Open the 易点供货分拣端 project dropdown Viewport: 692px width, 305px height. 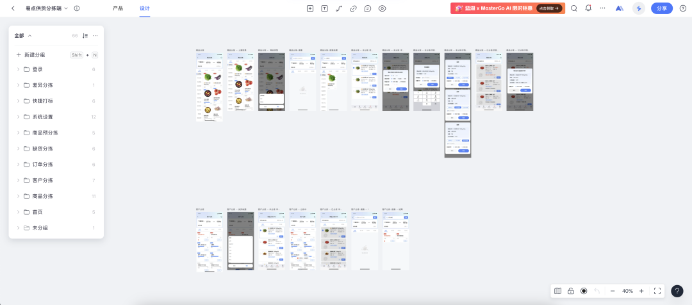66,8
